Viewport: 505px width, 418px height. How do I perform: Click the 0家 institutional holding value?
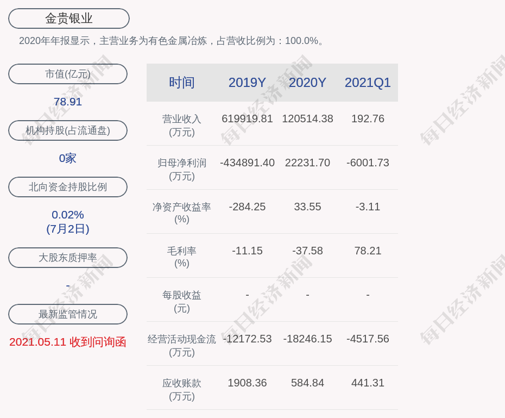click(68, 158)
